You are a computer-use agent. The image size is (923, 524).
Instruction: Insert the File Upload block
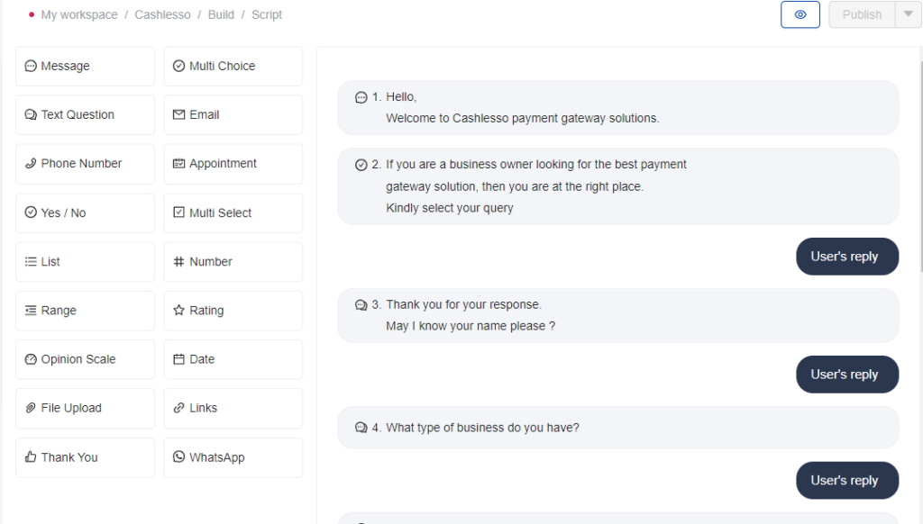coord(86,408)
